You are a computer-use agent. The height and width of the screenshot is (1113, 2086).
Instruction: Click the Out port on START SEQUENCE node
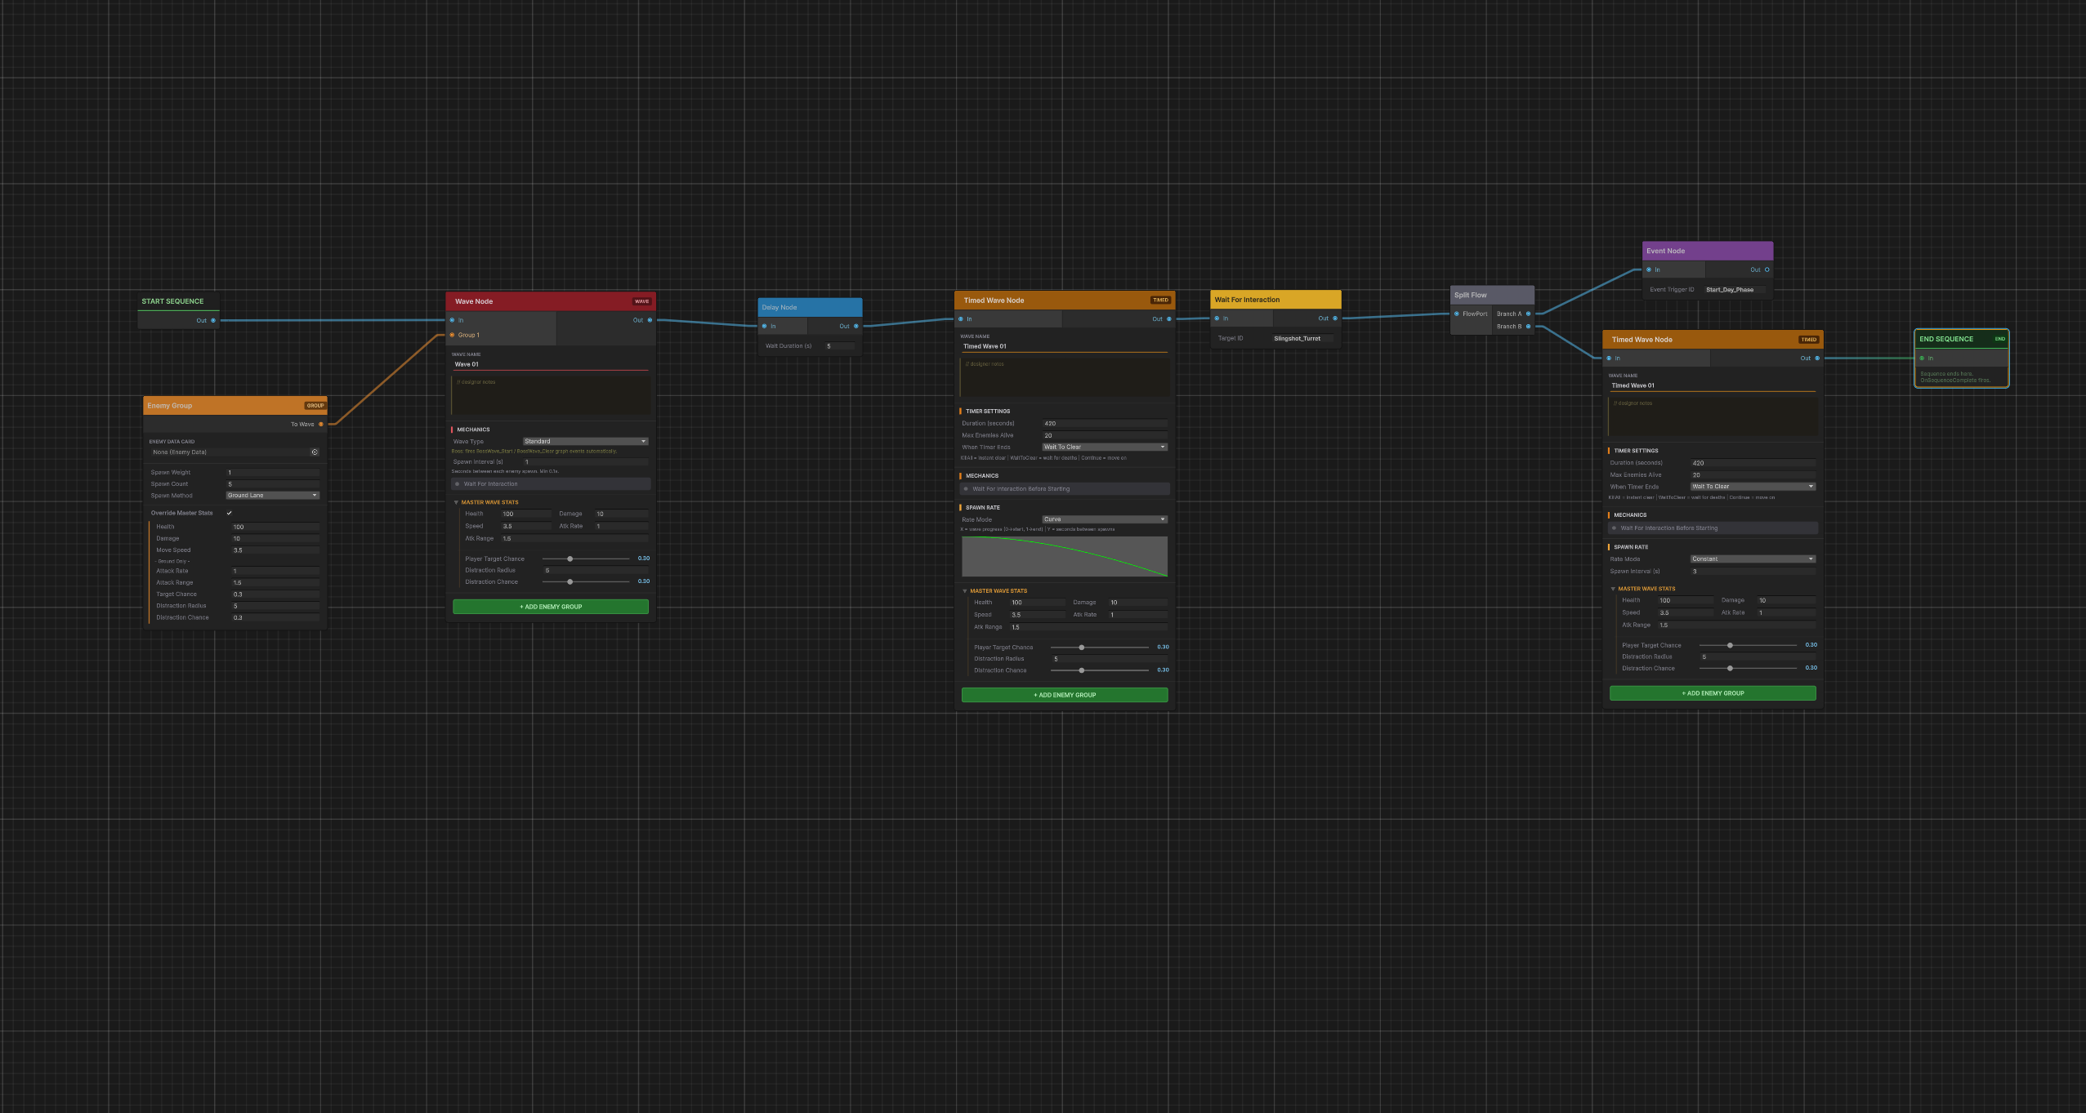[213, 320]
